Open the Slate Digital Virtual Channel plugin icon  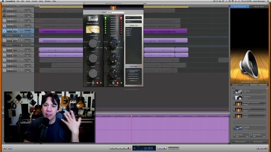238,104
